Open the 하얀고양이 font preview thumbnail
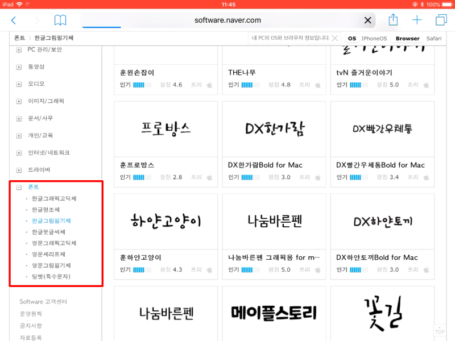The width and height of the screenshot is (455, 341). pos(166,222)
